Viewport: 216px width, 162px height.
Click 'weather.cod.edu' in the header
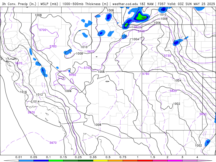tap(125, 4)
